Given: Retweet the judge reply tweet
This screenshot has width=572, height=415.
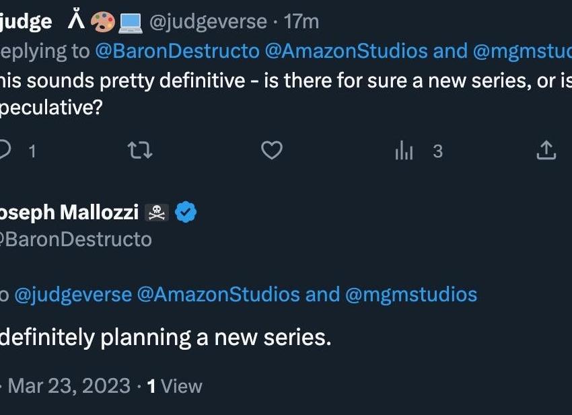Looking at the screenshot, I should pyautogui.click(x=140, y=151).
